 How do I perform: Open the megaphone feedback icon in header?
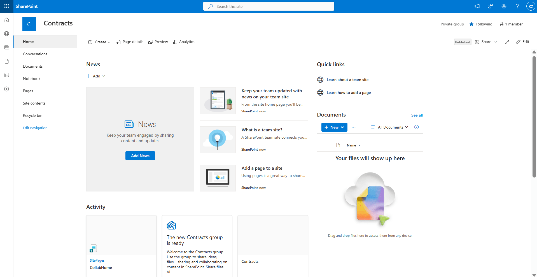477,6
